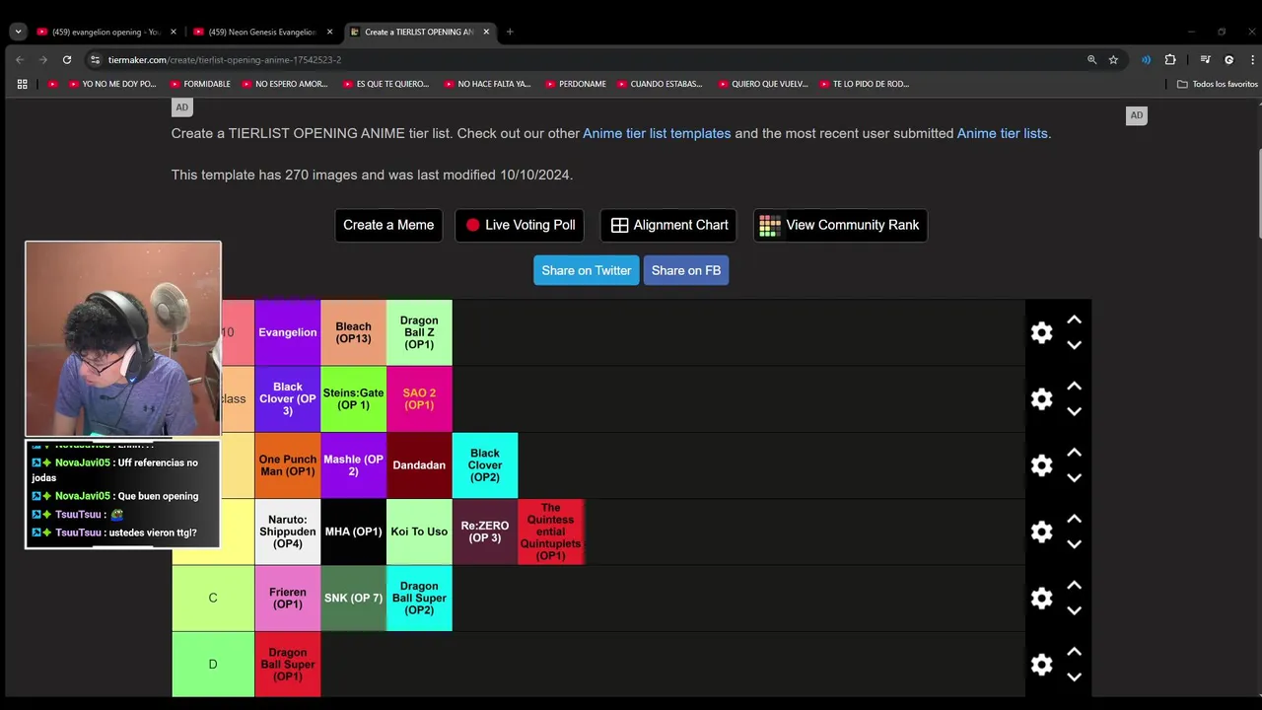Select the SAO 2 (OP1) tile
Image resolution: width=1262 pixels, height=710 pixels.
[x=419, y=398]
